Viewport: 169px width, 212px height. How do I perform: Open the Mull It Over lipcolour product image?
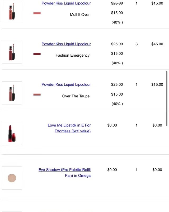click(x=12, y=12)
